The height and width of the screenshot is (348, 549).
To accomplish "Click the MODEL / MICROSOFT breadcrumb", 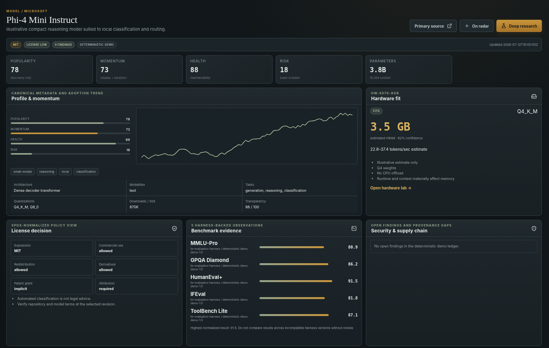I will click(x=27, y=11).
